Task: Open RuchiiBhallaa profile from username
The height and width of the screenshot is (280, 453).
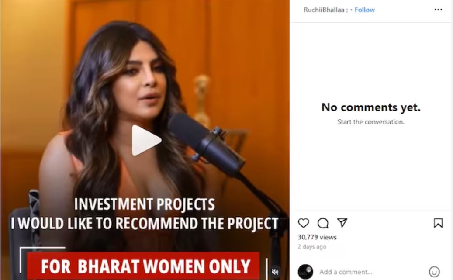Action: pos(324,10)
